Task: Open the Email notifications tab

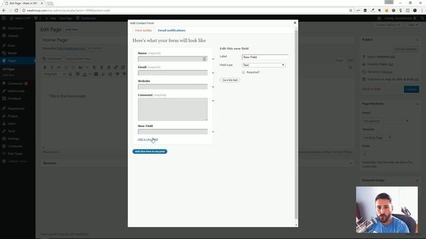Action: [172, 31]
